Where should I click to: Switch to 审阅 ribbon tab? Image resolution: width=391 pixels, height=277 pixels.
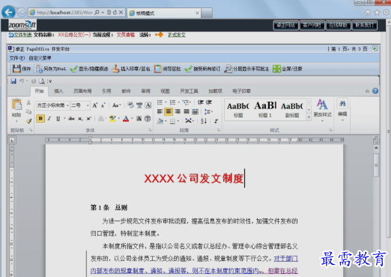point(146,91)
